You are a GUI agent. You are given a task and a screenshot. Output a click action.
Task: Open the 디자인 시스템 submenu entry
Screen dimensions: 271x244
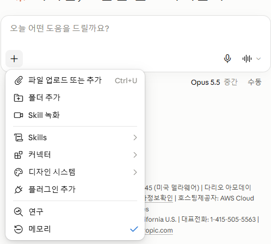tap(75, 172)
